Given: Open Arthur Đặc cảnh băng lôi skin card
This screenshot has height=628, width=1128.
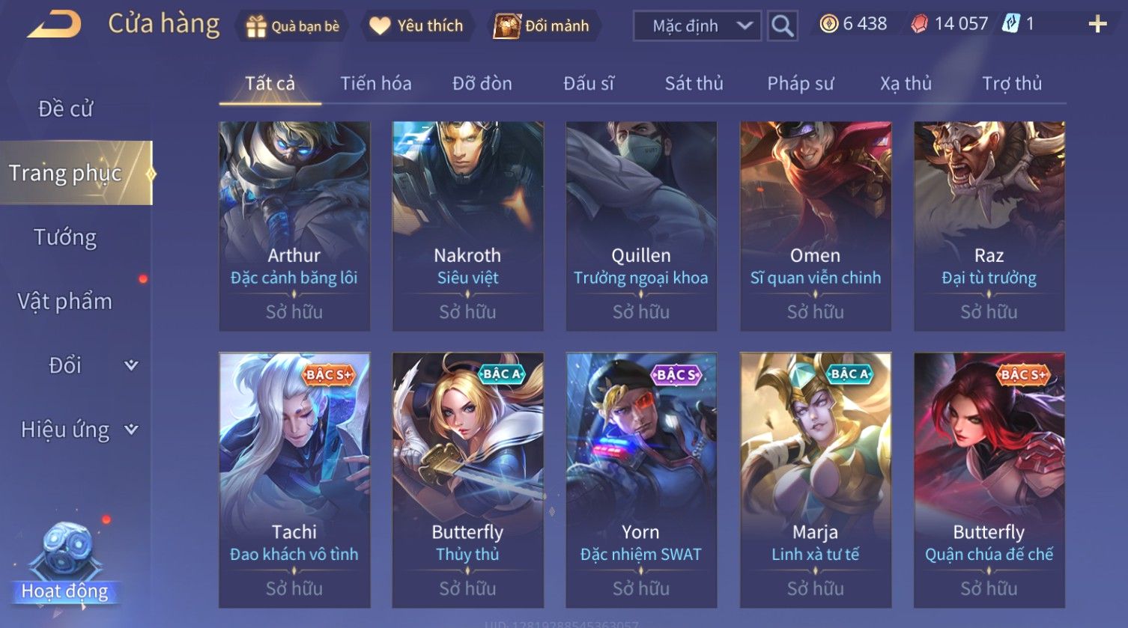Looking at the screenshot, I should click(x=294, y=226).
